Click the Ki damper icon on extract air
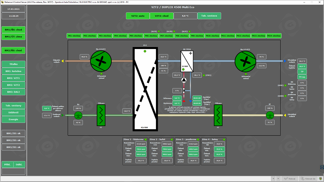The width and height of the screenshot is (324, 182). pyautogui.click(x=270, y=115)
